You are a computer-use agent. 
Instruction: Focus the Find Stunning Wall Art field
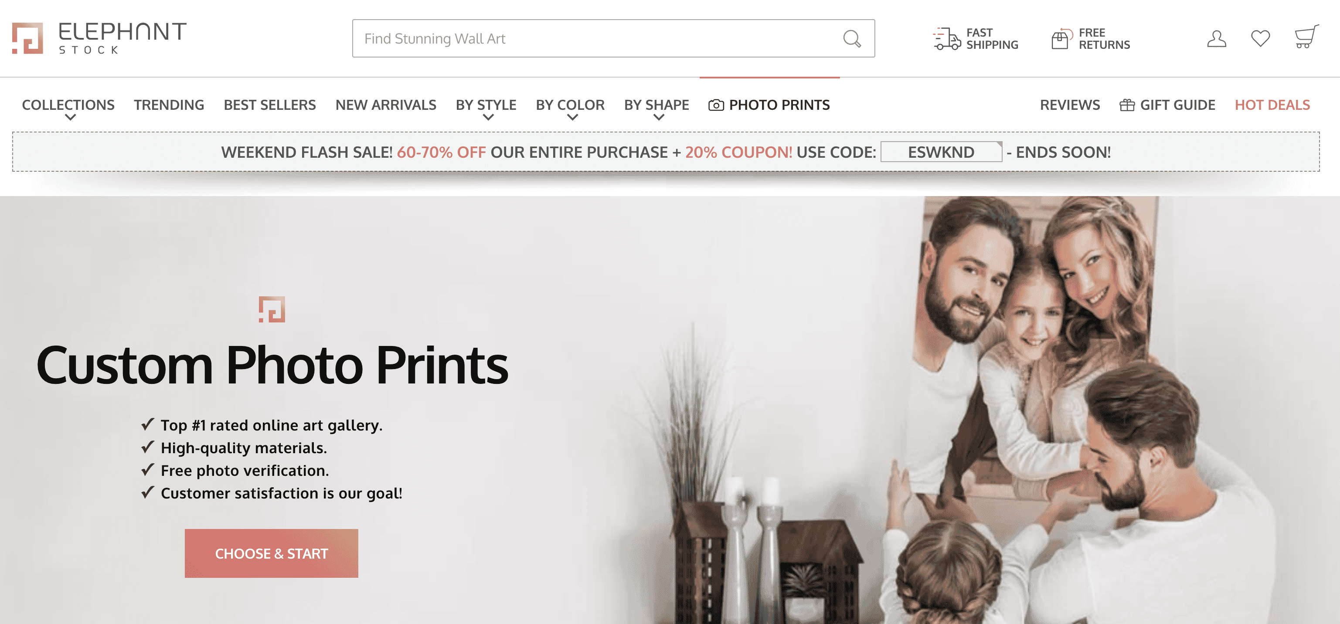point(613,38)
